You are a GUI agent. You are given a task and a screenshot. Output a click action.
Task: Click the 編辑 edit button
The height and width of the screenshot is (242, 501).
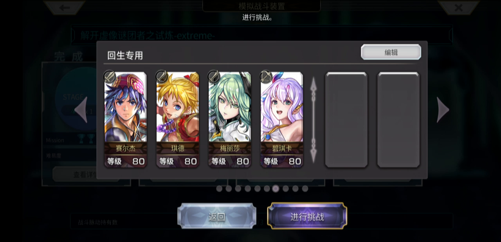click(391, 52)
